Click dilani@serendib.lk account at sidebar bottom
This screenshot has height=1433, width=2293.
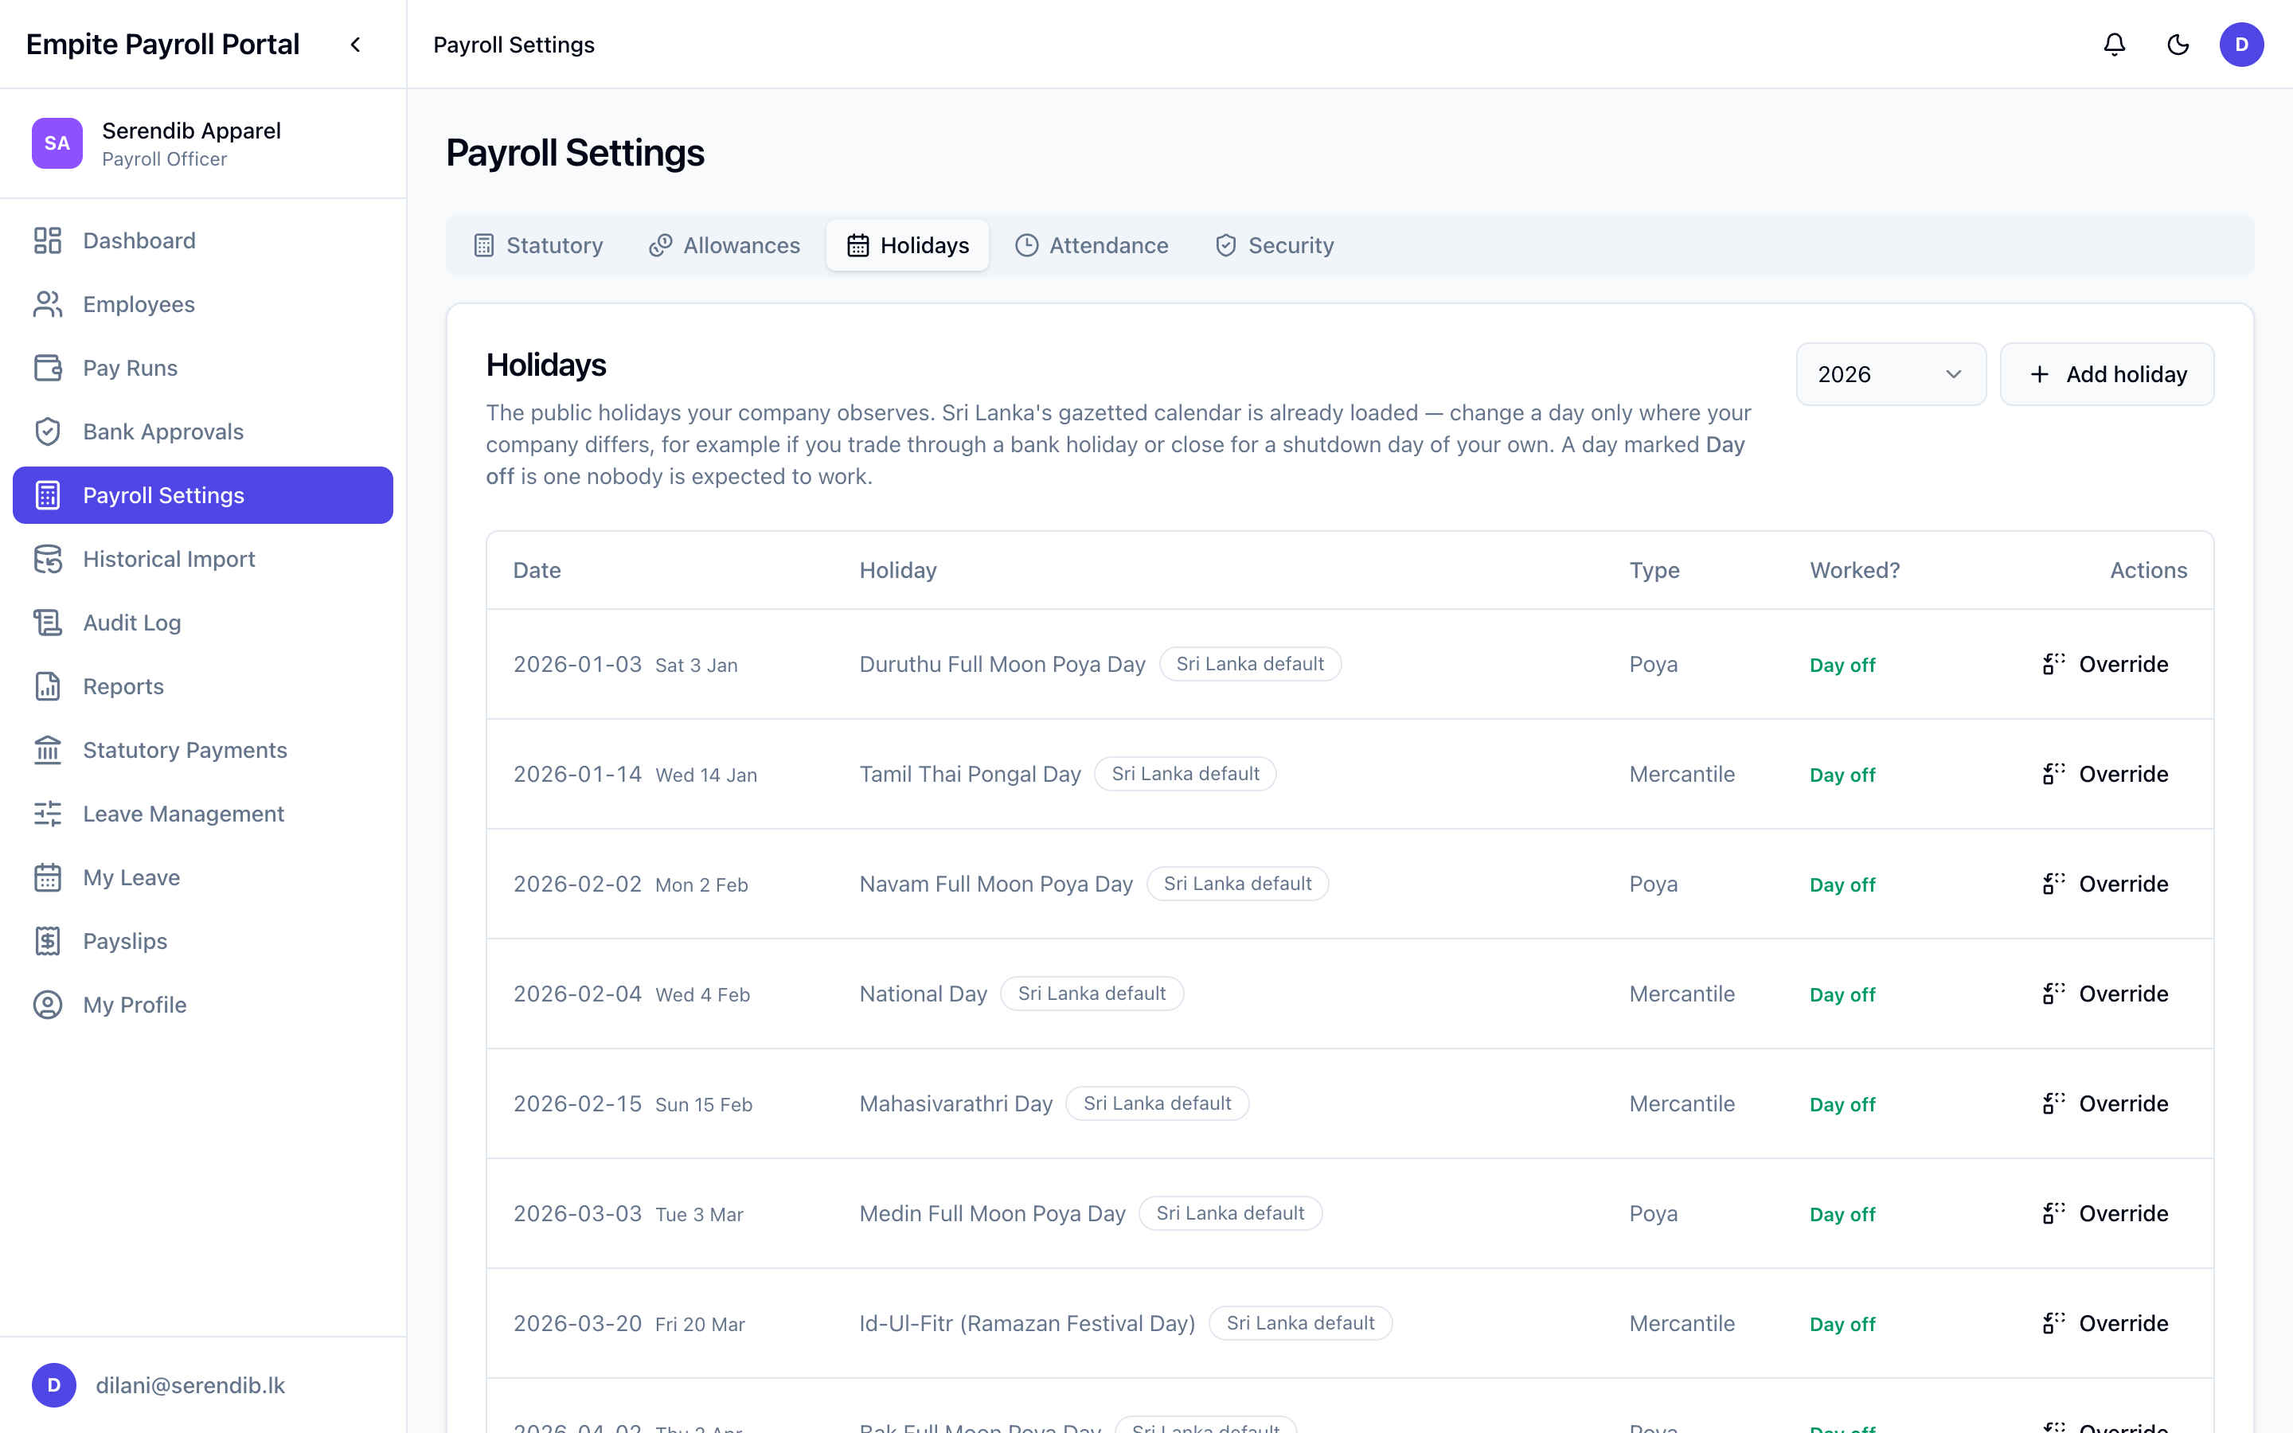[x=203, y=1385]
